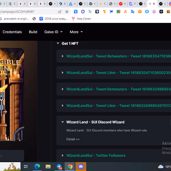The image size is (171, 171).
Task: Click the Detail >> link
Action: [73, 139]
